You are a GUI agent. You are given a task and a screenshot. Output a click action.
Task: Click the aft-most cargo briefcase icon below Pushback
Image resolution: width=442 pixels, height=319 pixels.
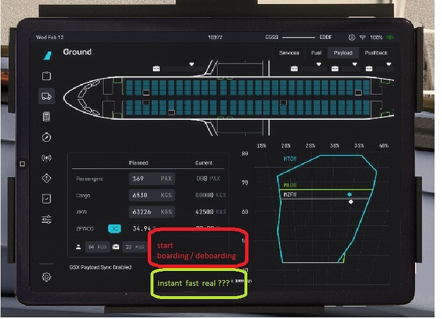pos(369,69)
